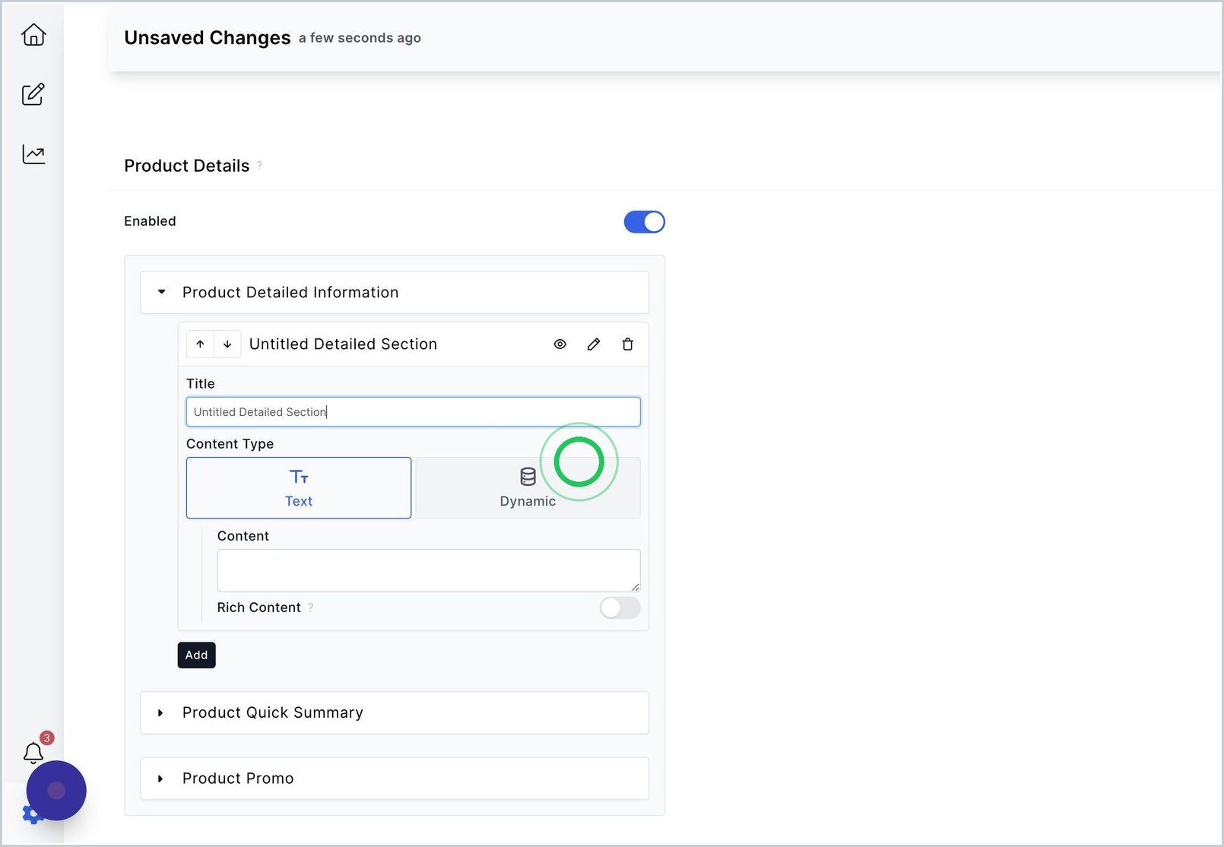Delete the Untitled Detailed Section
The image size is (1224, 847).
(x=628, y=344)
